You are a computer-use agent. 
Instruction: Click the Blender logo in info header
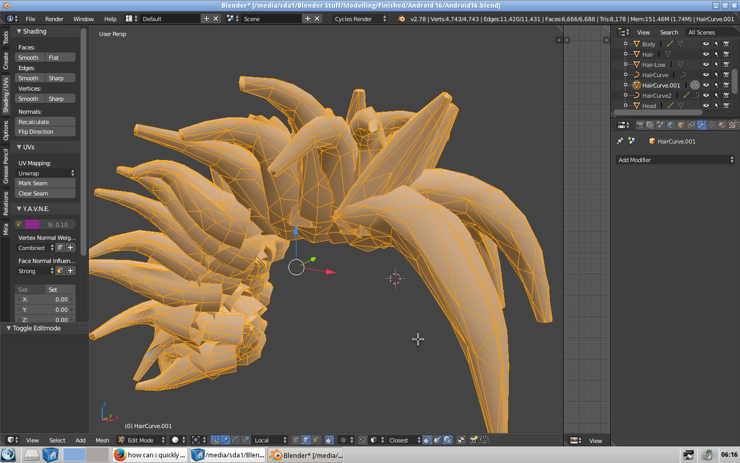pyautogui.click(x=401, y=19)
